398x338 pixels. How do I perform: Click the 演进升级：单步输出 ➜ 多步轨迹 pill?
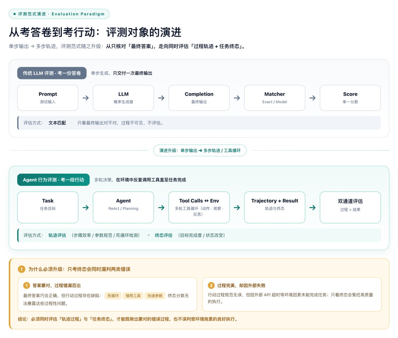pos(200,150)
